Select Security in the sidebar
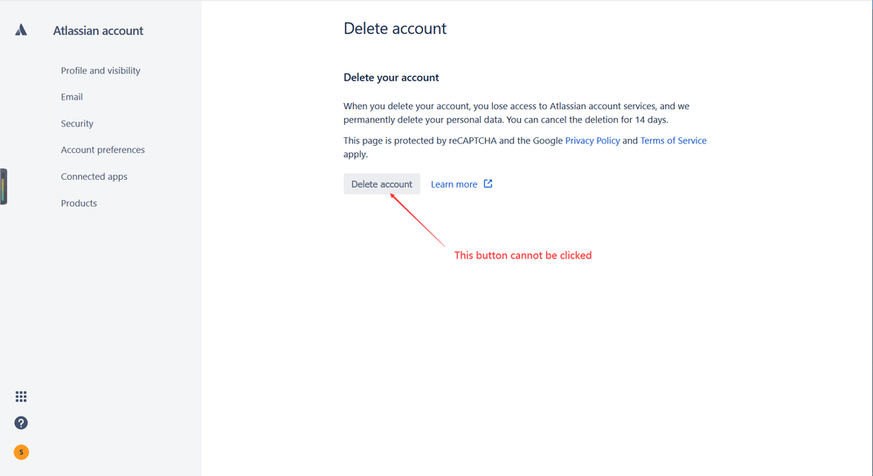Screen dimensions: 873x476 tap(77, 124)
